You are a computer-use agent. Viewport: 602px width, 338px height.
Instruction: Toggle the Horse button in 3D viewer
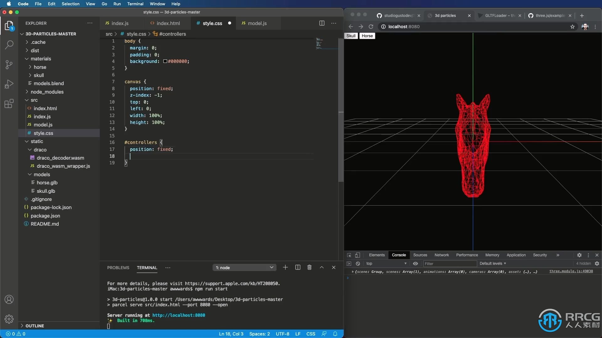pyautogui.click(x=367, y=36)
